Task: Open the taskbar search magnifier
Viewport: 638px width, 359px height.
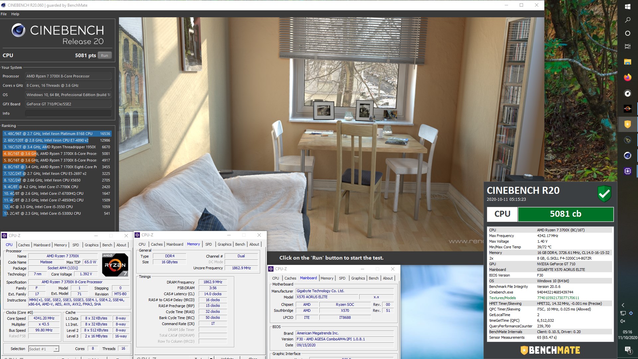Action: (627, 20)
